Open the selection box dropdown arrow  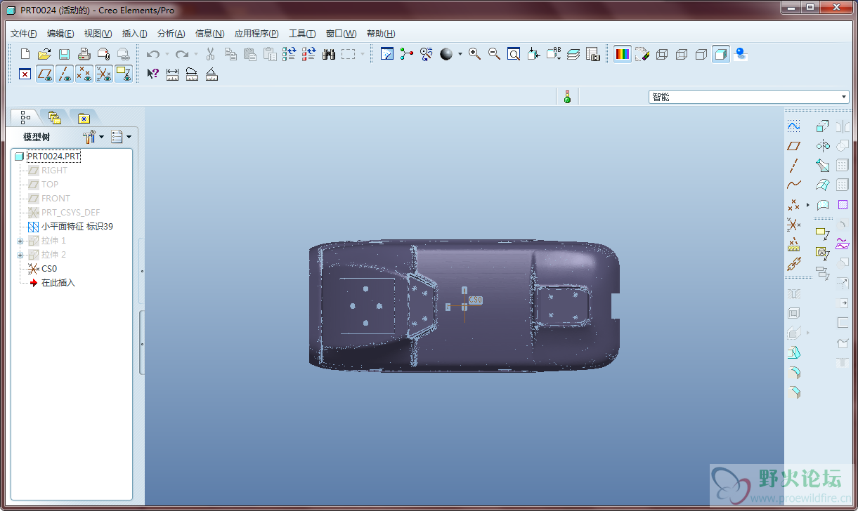tap(363, 54)
